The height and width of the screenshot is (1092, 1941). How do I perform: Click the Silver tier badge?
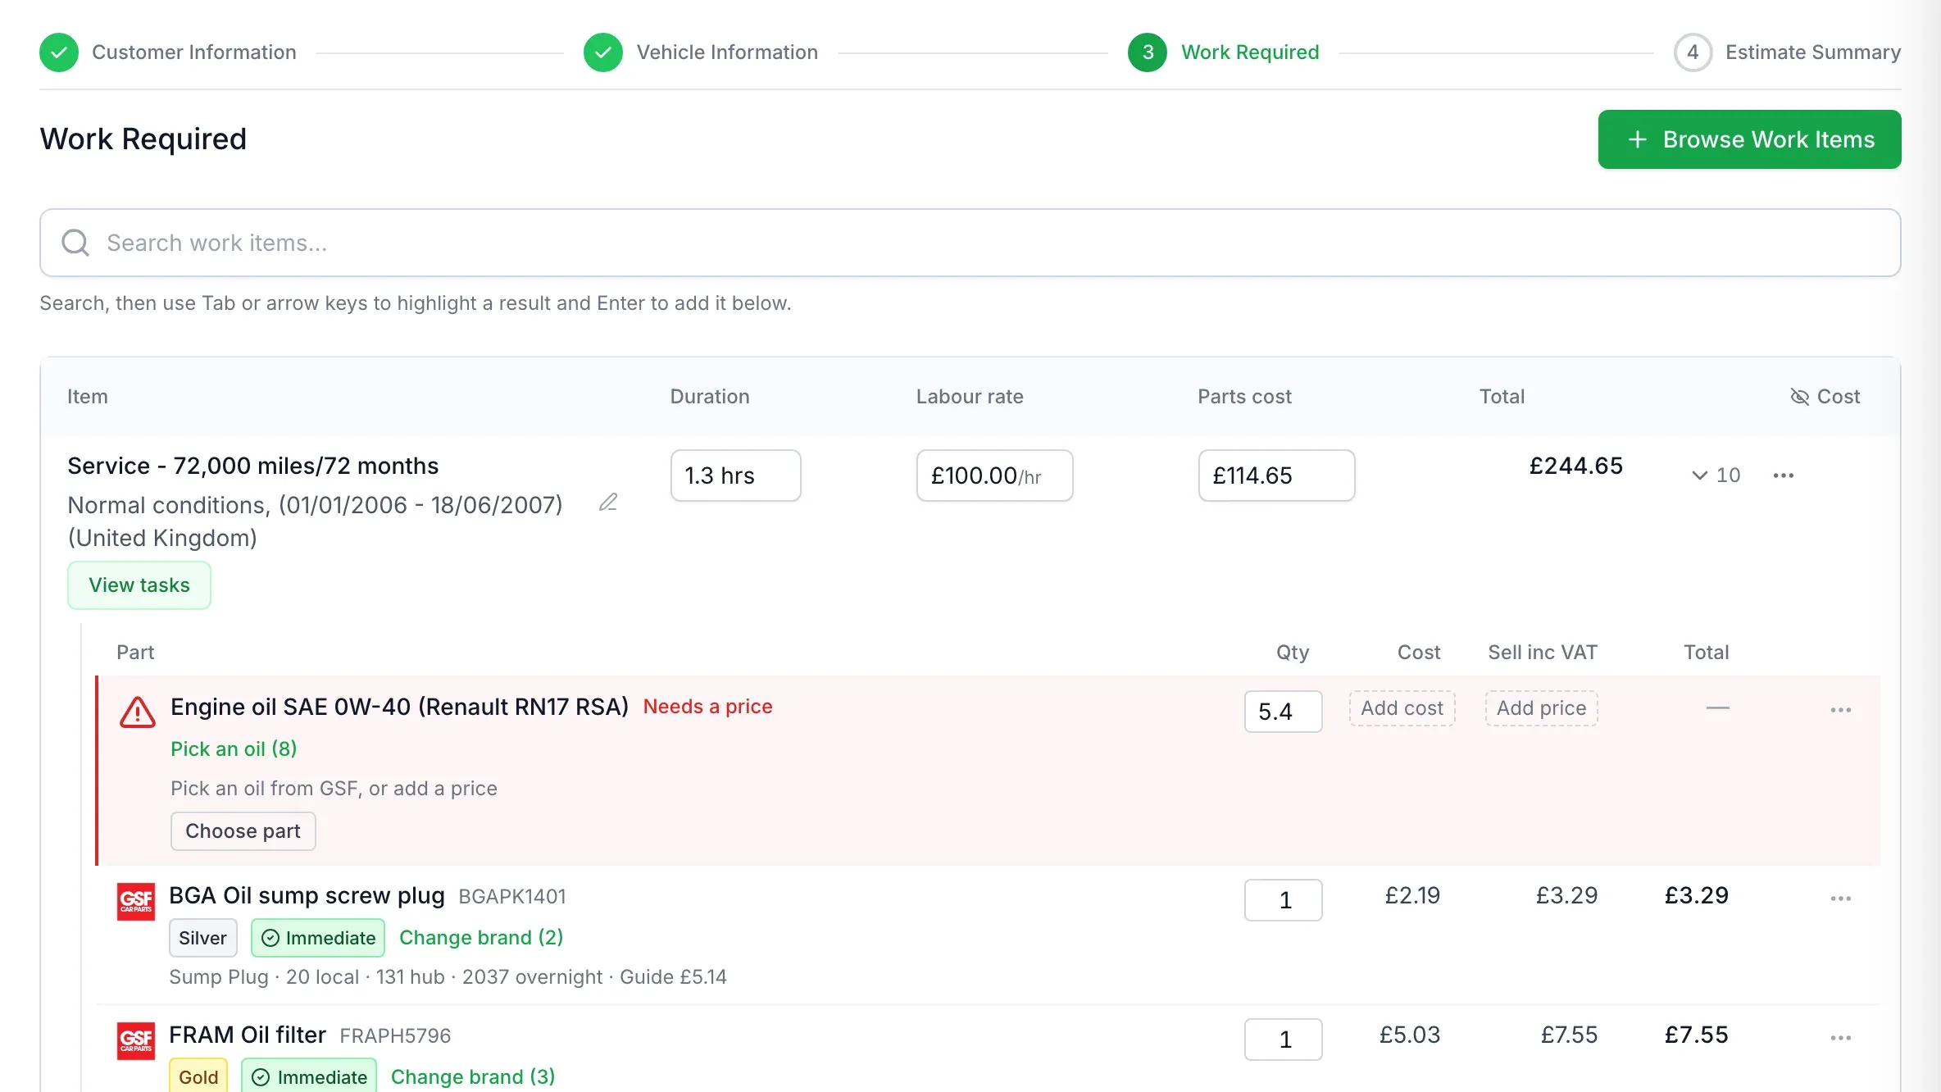(203, 938)
